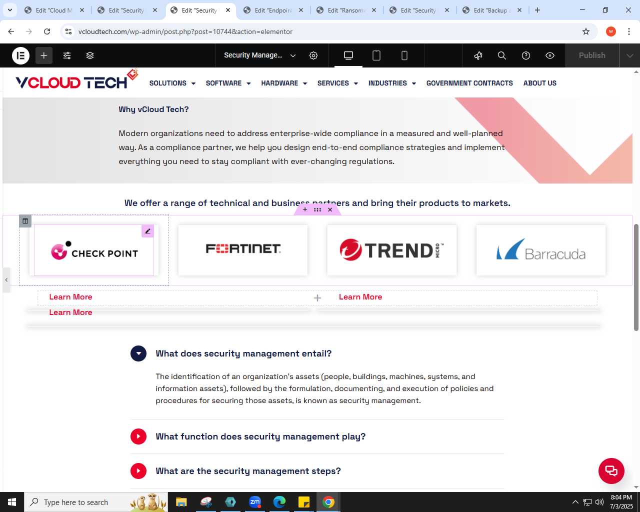Click the section drag grid handle
640x512 pixels.
click(317, 209)
